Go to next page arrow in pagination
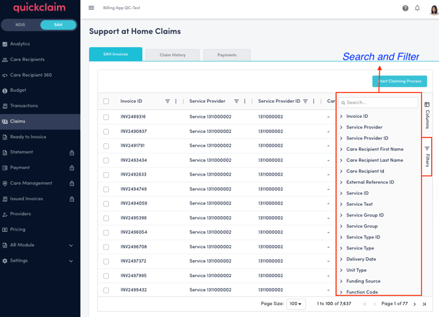 tap(415, 304)
